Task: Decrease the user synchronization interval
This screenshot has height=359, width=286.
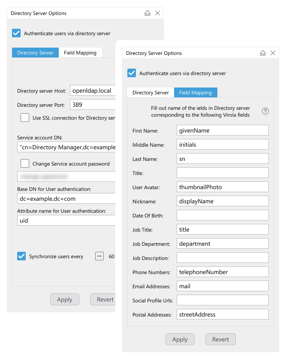Action: 99,256
